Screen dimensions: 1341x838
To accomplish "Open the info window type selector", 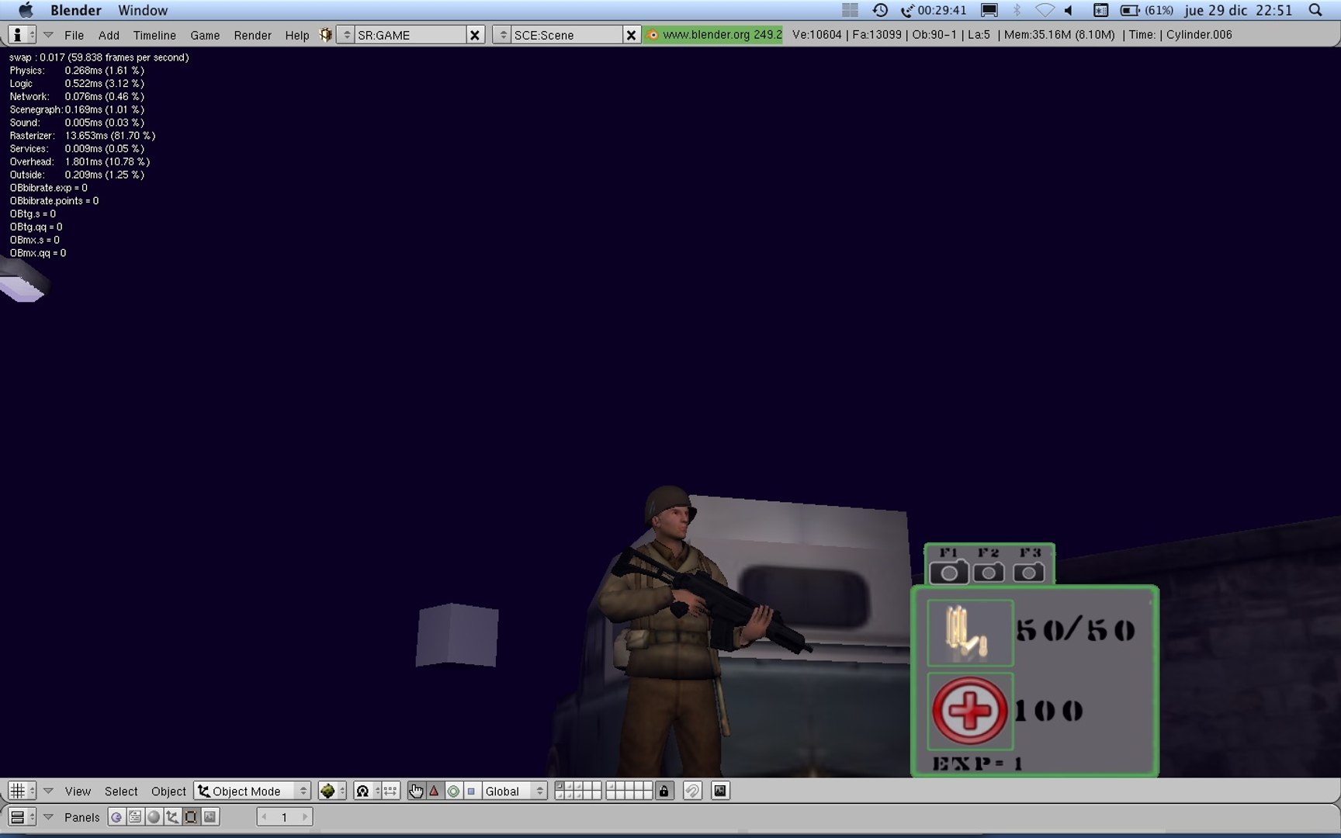I will tap(22, 35).
